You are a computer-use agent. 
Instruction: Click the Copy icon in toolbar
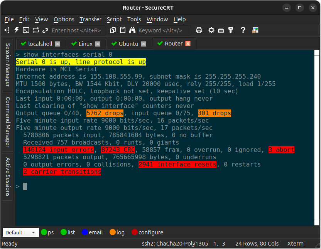tap(113, 30)
